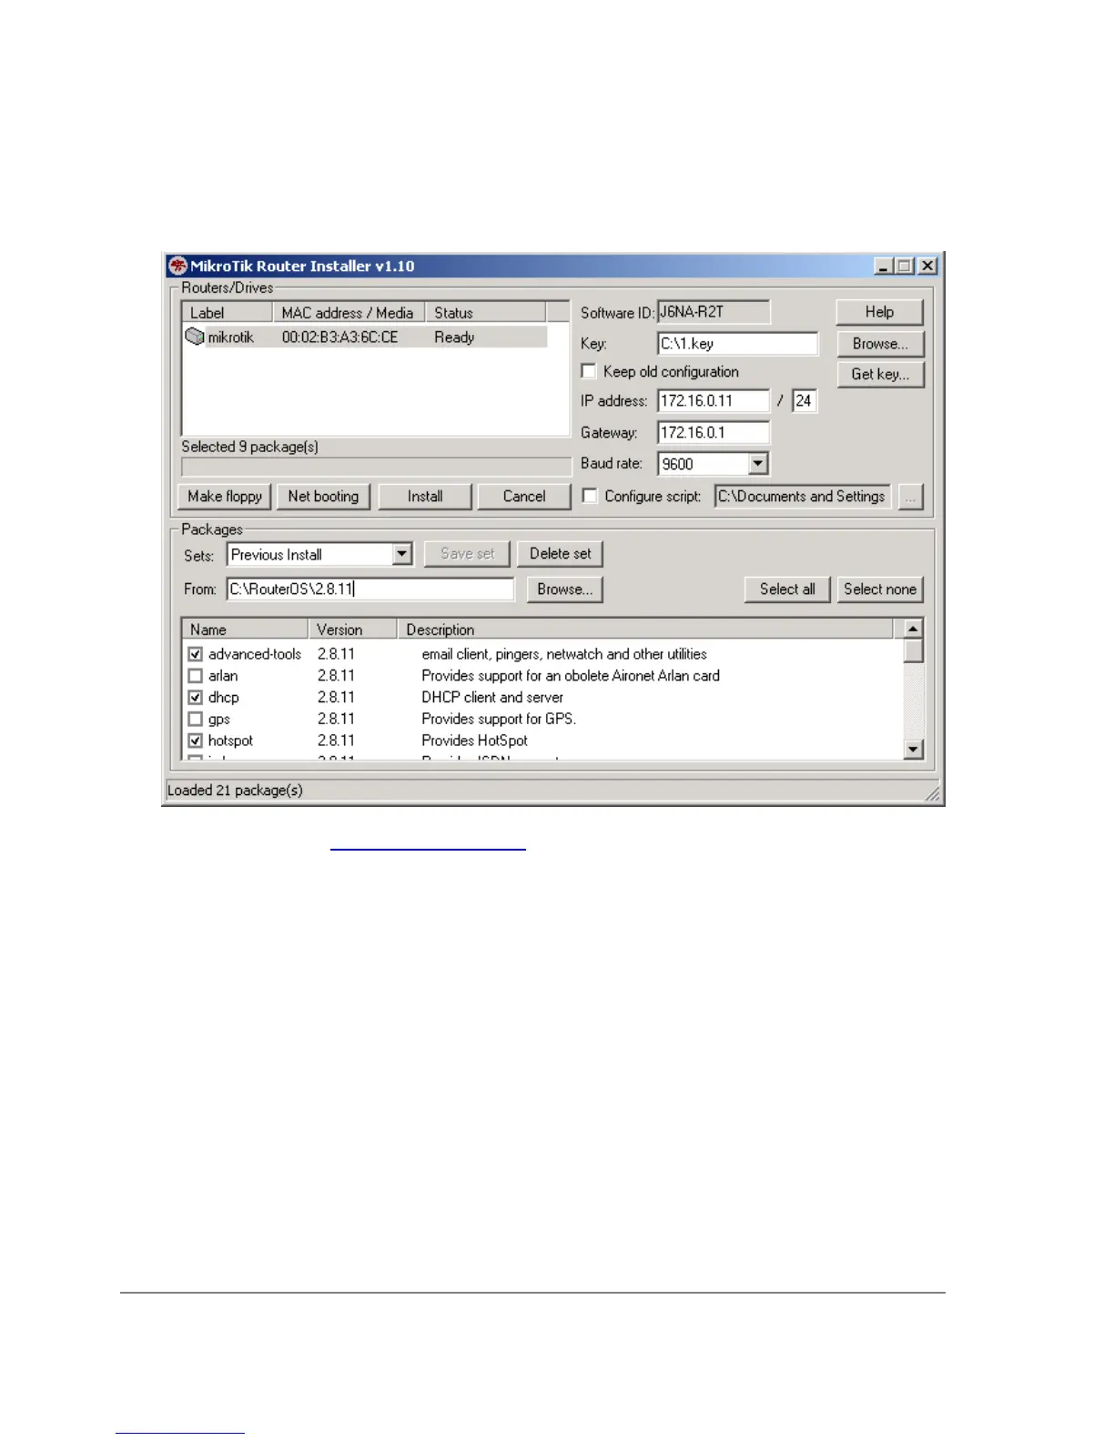Image resolution: width=1114 pixels, height=1441 pixels.
Task: Browse for the packages From folder
Action: [564, 589]
